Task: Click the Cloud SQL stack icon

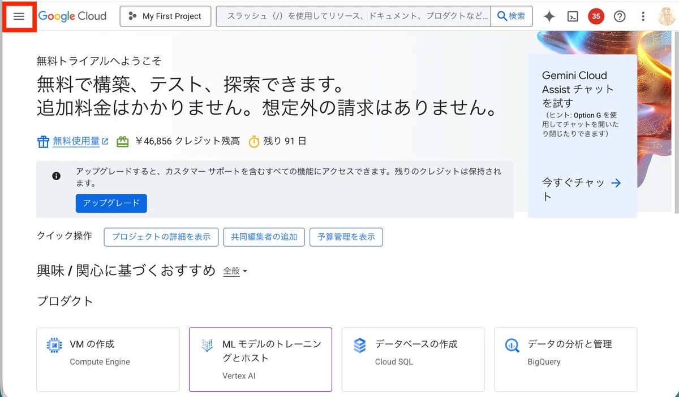Action: 360,346
